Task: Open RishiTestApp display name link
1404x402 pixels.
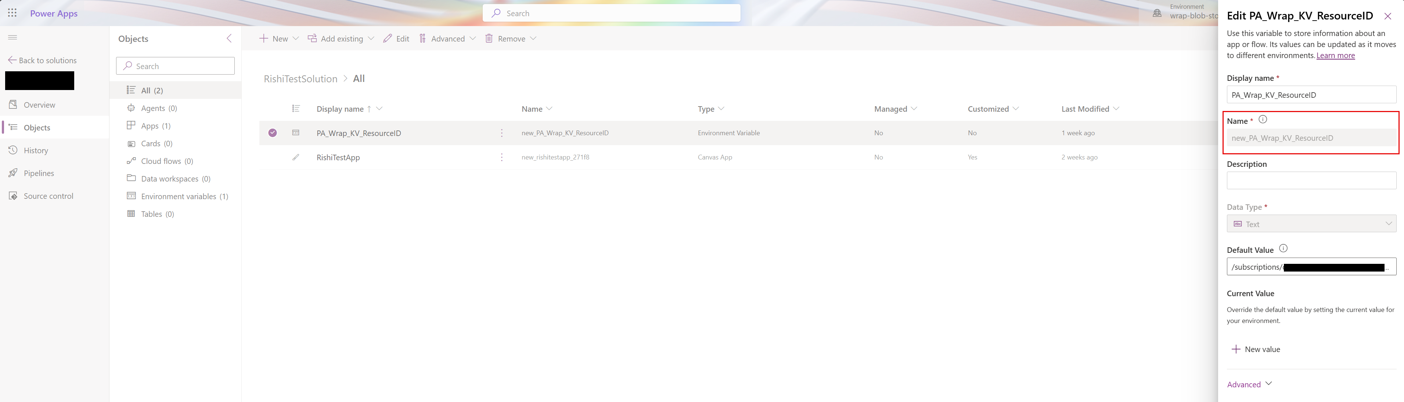Action: pos(338,158)
